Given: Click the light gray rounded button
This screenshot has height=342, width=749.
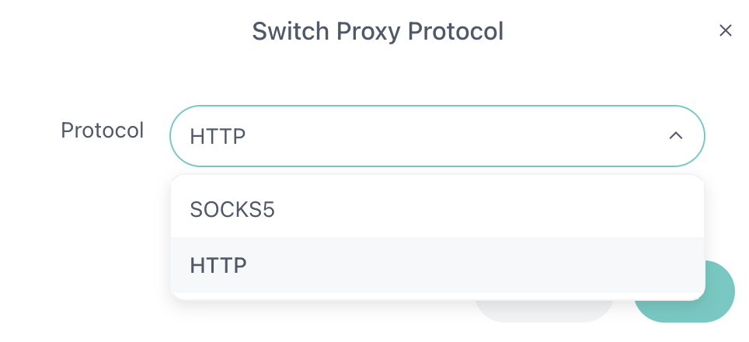Looking at the screenshot, I should (x=544, y=311).
